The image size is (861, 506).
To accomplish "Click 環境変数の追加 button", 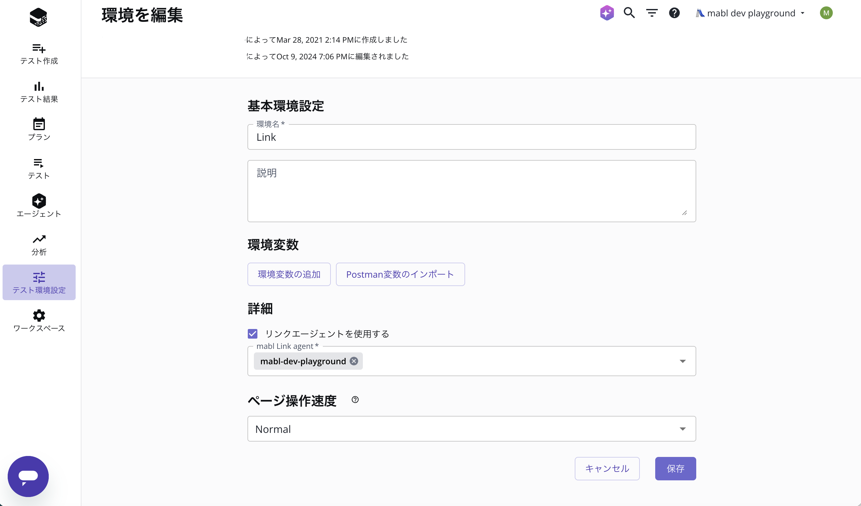I will click(289, 274).
